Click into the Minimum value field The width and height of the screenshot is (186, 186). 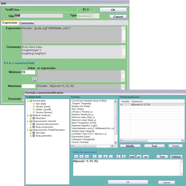coord(28,72)
